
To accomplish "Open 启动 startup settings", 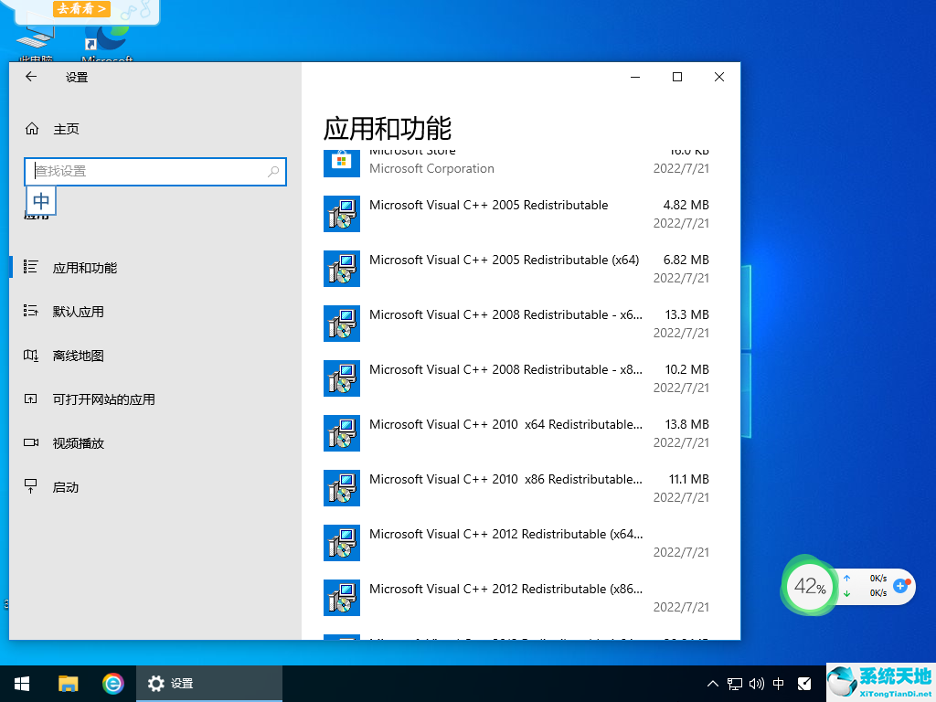I will pos(66,487).
